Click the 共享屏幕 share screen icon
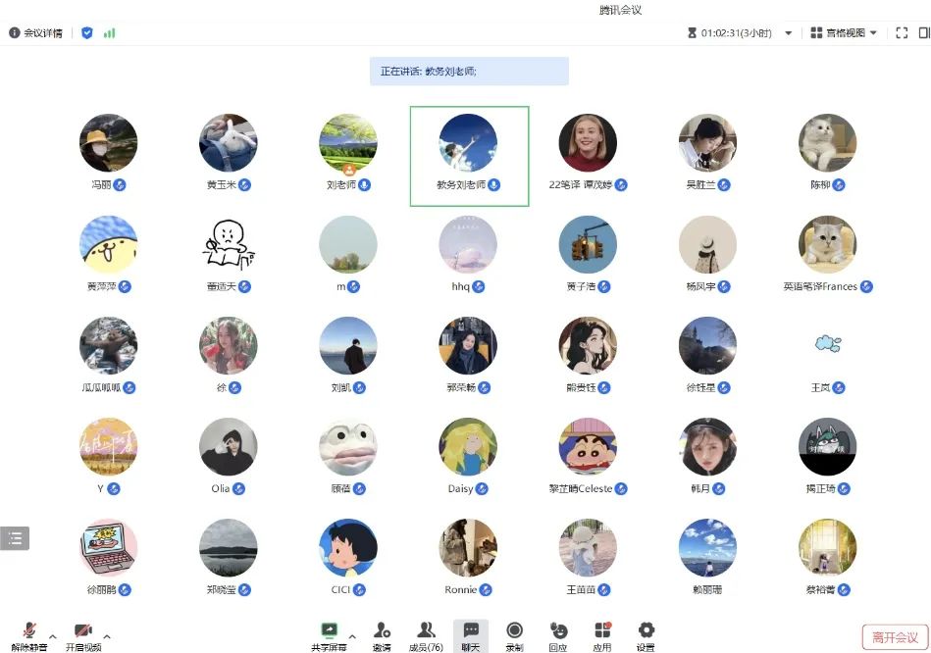 click(x=329, y=631)
